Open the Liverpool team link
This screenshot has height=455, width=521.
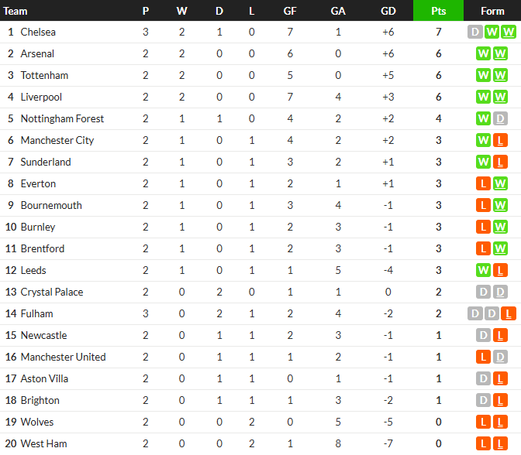(41, 97)
